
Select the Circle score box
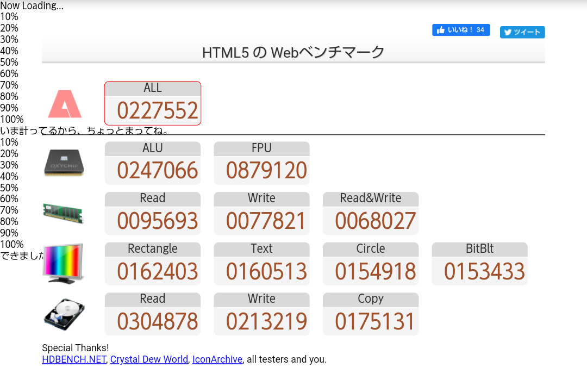coord(371,264)
